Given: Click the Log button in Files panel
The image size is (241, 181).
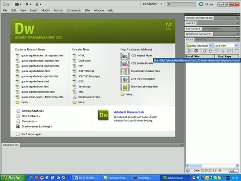Looking at the screenshot, I should coord(233,171).
